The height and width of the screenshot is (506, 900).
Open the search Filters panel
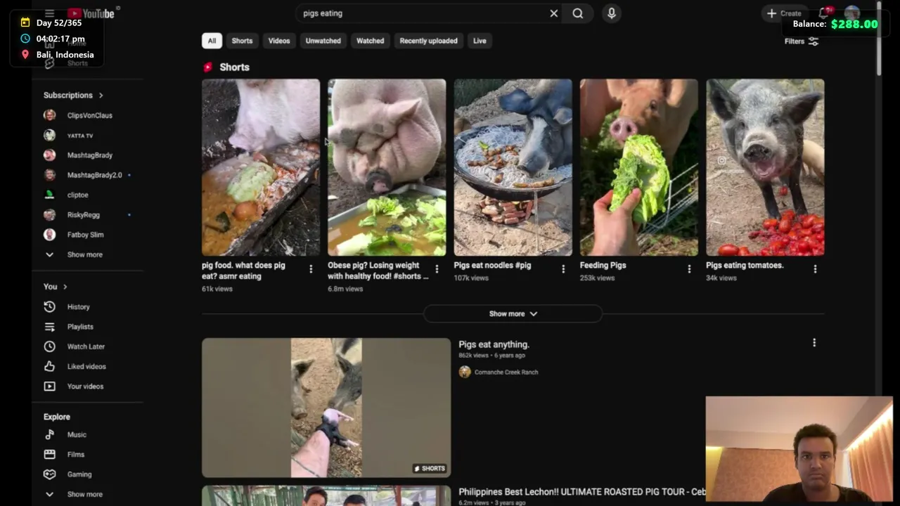(802, 41)
